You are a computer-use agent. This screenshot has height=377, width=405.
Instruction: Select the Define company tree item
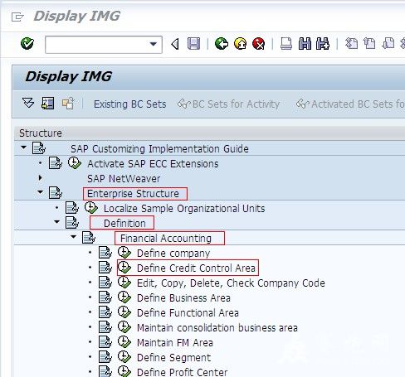click(173, 253)
